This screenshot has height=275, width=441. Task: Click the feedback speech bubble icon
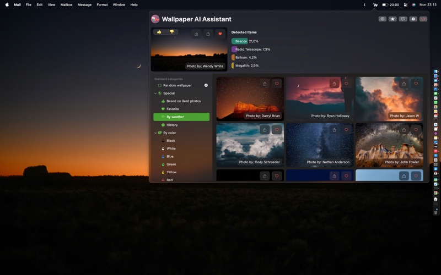[403, 19]
